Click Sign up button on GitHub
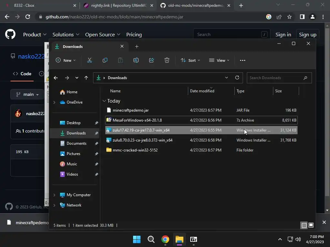 pyautogui.click(x=307, y=34)
